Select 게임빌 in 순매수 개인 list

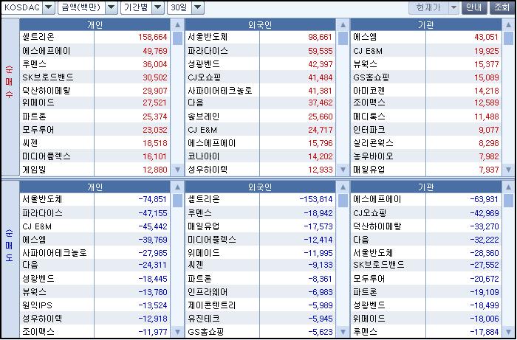click(x=34, y=170)
